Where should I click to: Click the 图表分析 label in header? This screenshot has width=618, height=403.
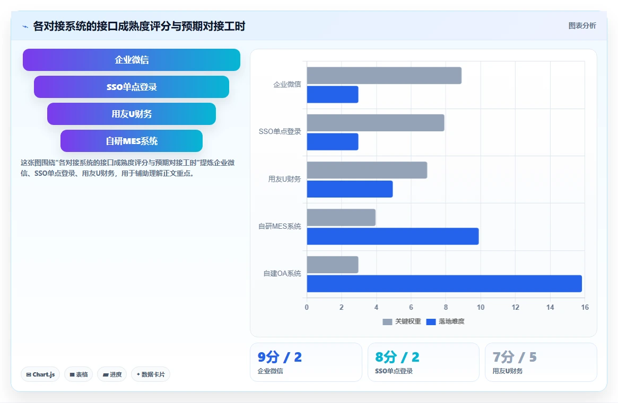[582, 25]
